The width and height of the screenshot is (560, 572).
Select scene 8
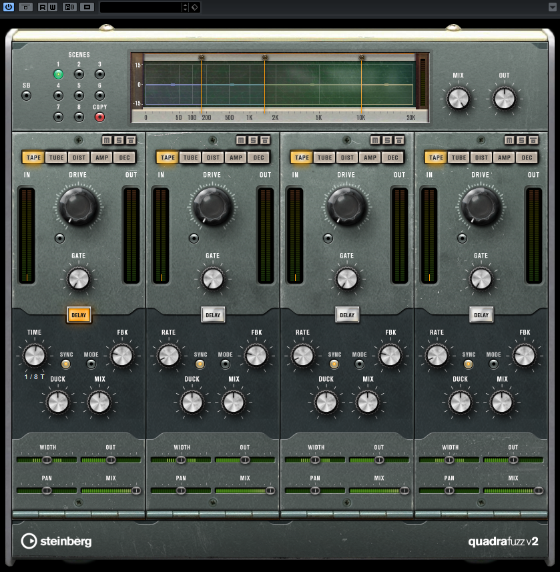(79, 117)
